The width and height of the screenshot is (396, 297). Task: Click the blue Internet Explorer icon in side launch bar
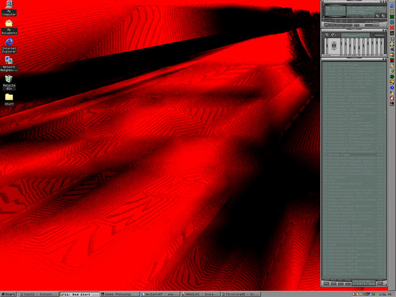(392, 6)
